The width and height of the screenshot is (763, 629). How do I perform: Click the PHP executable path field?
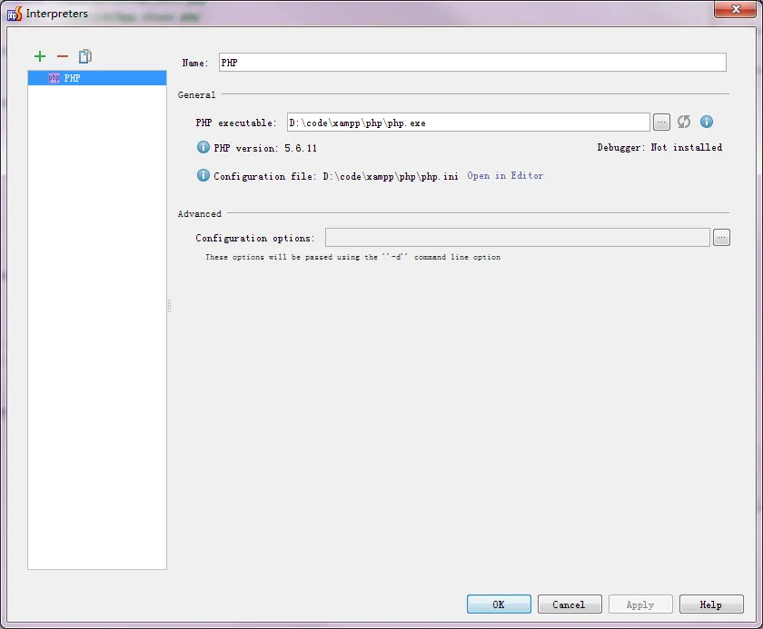coord(468,123)
